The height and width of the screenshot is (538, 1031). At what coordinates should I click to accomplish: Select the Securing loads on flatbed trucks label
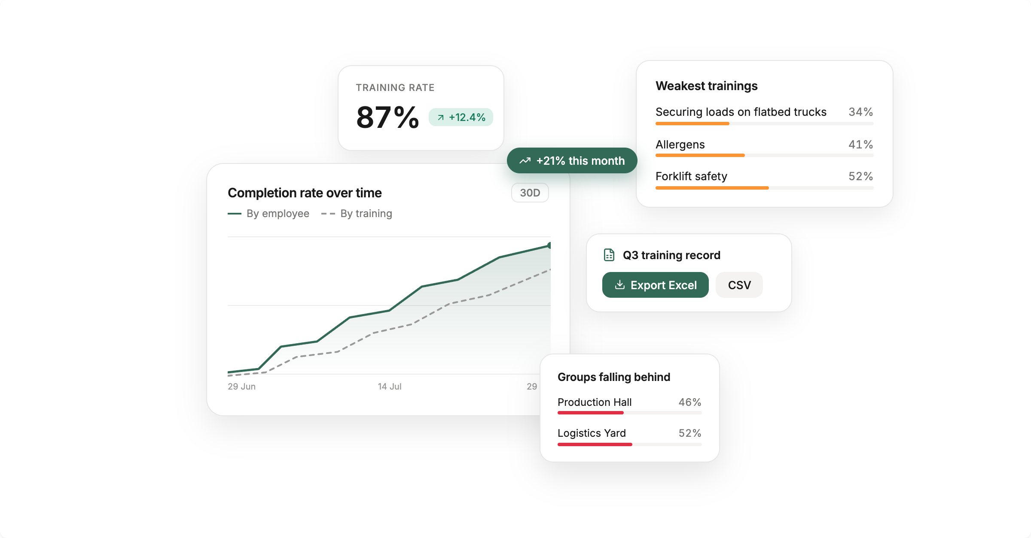click(x=741, y=112)
